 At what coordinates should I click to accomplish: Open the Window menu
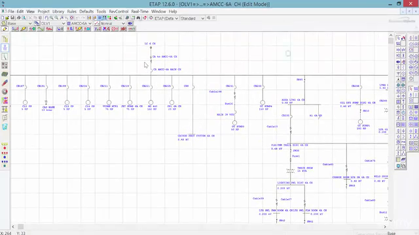click(158, 12)
